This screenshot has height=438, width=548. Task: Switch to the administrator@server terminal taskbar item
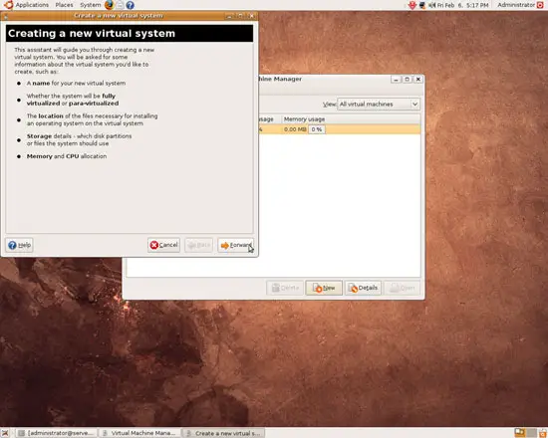(57, 433)
